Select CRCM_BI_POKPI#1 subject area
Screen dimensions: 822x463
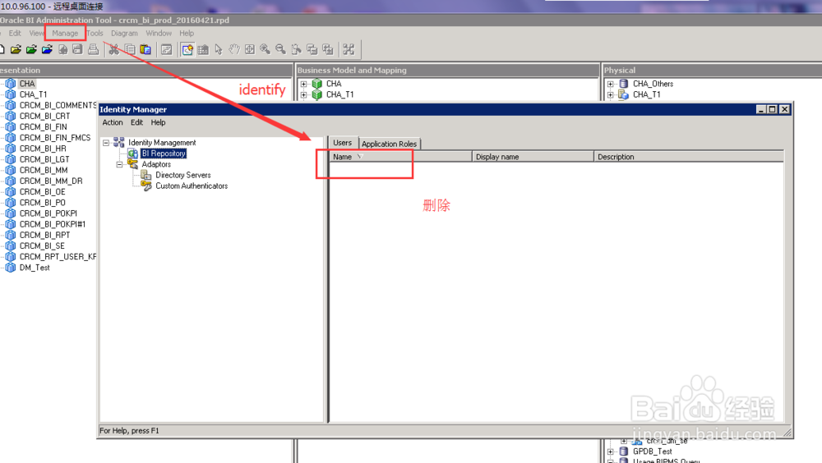click(53, 224)
